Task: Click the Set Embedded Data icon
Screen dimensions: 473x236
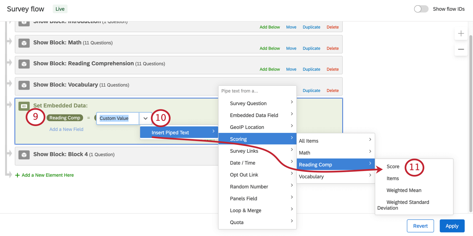Action: [24, 106]
